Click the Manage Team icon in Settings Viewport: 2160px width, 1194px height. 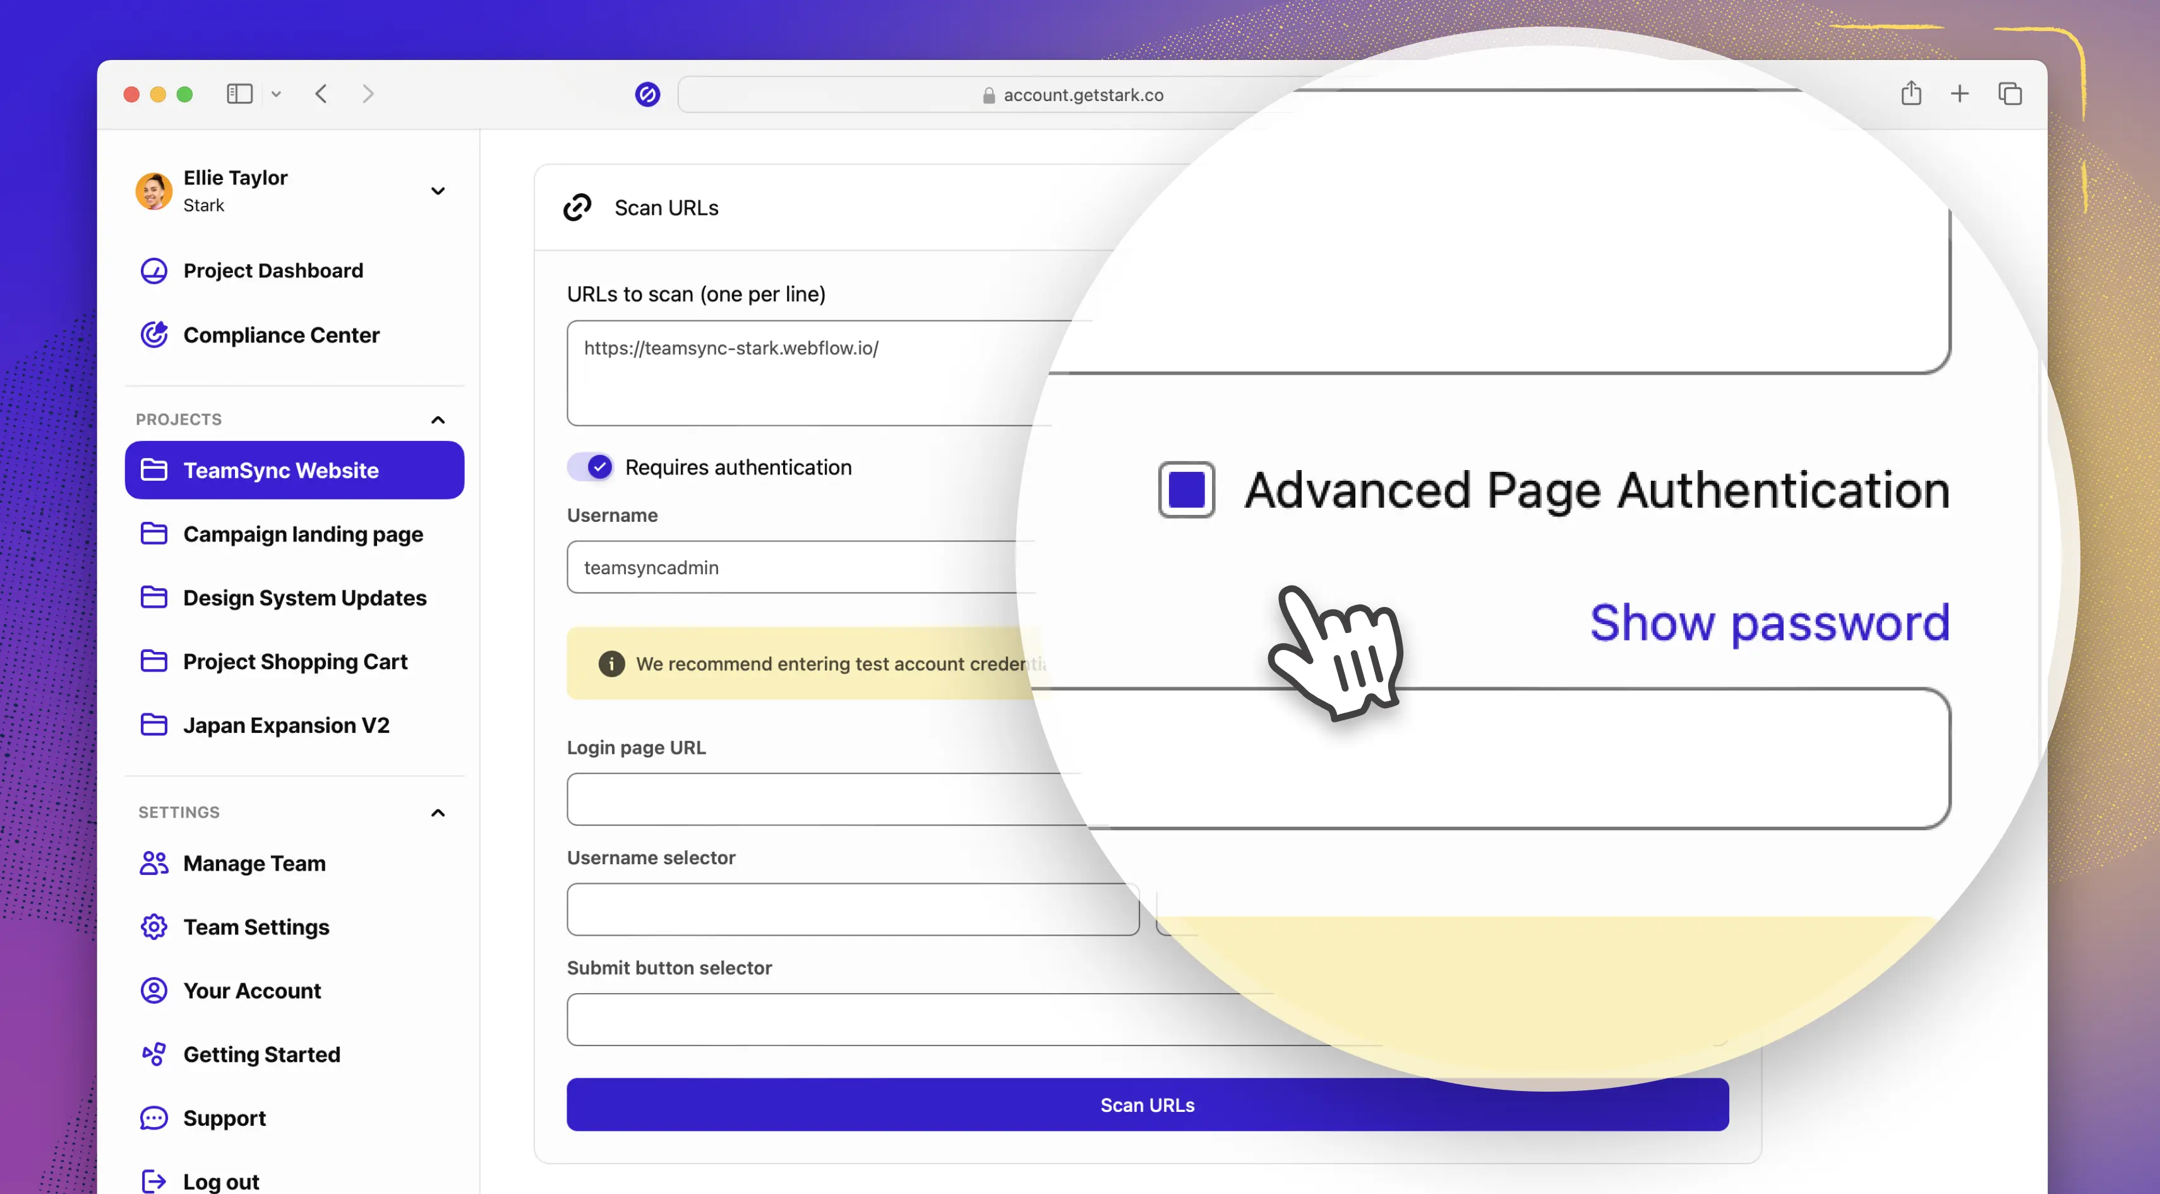153,863
